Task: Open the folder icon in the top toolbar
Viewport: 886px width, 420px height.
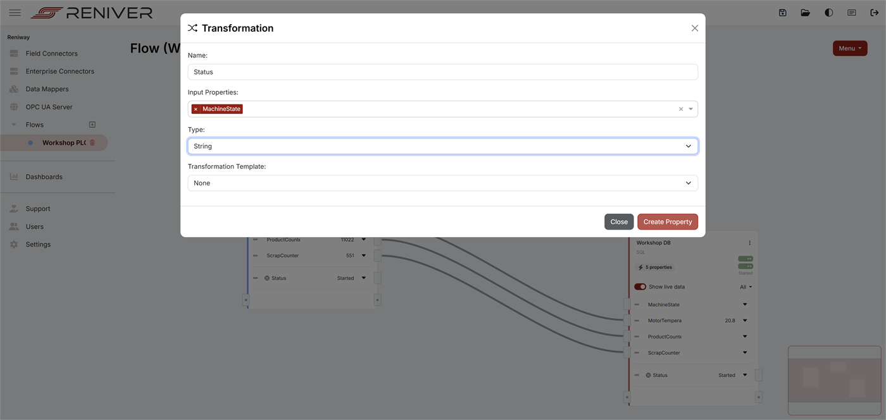Action: click(805, 13)
